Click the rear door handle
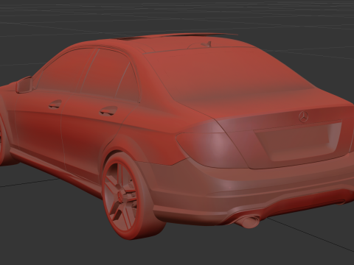Screen dimensions: 354x265 pos(108,110)
